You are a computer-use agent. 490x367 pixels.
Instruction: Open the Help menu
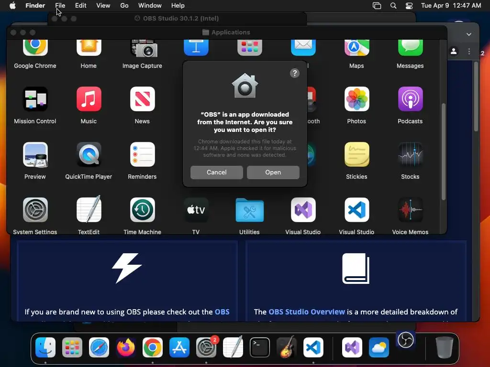click(178, 6)
